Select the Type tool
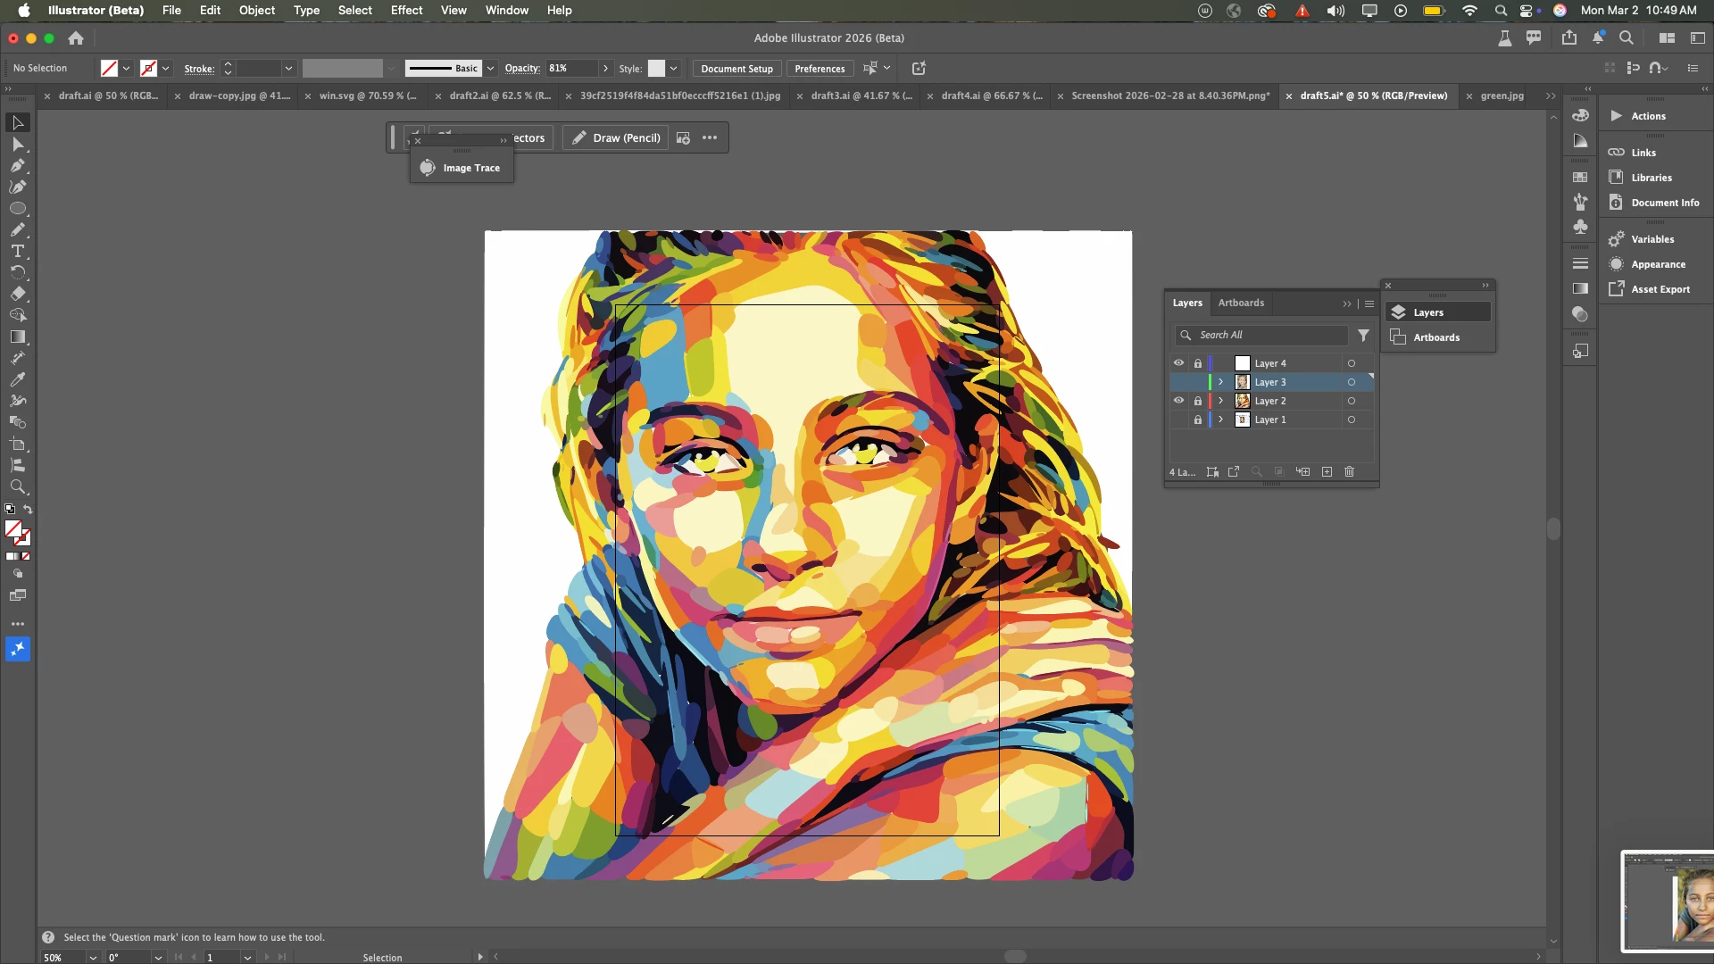This screenshot has width=1714, height=964. [x=17, y=252]
